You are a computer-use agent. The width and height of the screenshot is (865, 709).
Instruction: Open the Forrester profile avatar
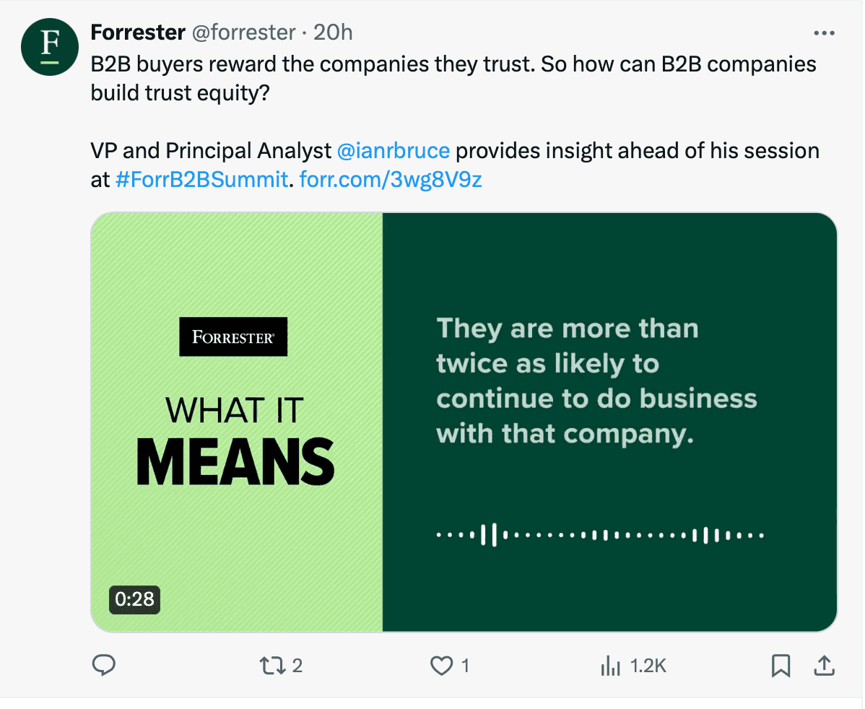(x=49, y=47)
